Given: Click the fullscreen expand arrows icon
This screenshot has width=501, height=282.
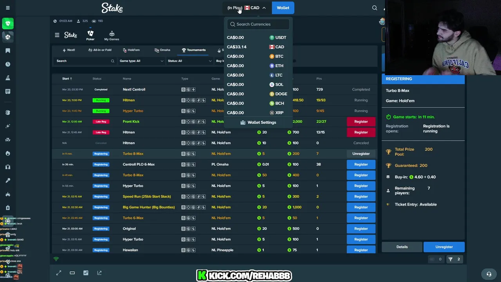Looking at the screenshot, I should point(59,273).
